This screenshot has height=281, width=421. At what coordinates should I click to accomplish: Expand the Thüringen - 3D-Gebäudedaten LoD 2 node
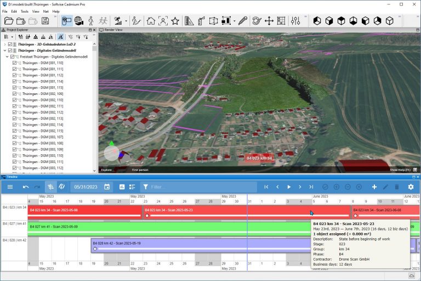point(5,44)
